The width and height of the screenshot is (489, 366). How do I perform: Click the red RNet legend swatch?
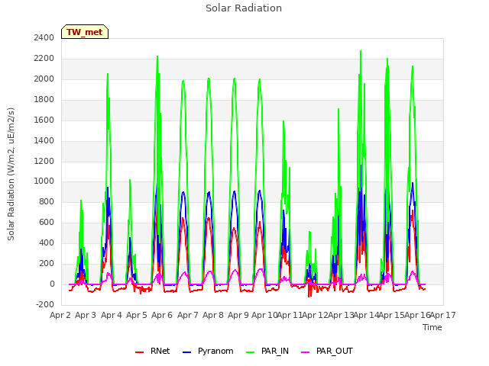tap(139, 352)
